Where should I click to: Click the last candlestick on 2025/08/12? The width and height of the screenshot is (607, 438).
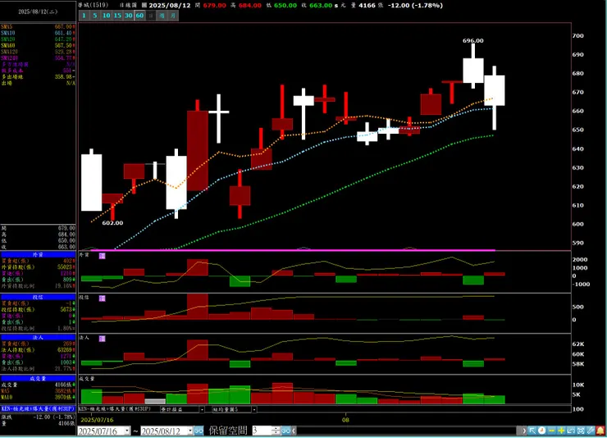pos(495,90)
